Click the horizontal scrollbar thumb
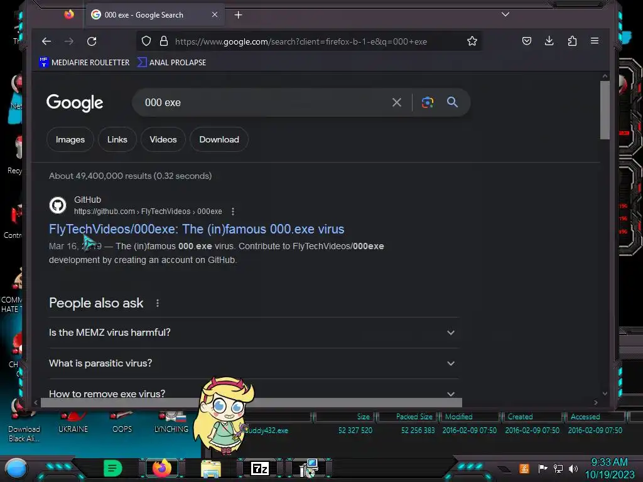Image resolution: width=643 pixels, height=482 pixels. 251,402
